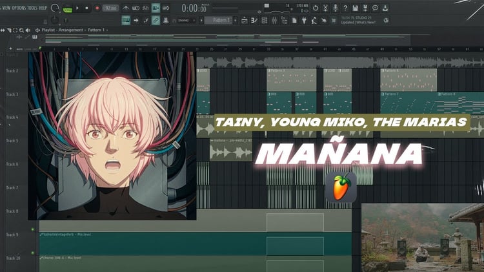Open the shopping cart content library icon
Screen dimensions: 484x272
point(334,21)
